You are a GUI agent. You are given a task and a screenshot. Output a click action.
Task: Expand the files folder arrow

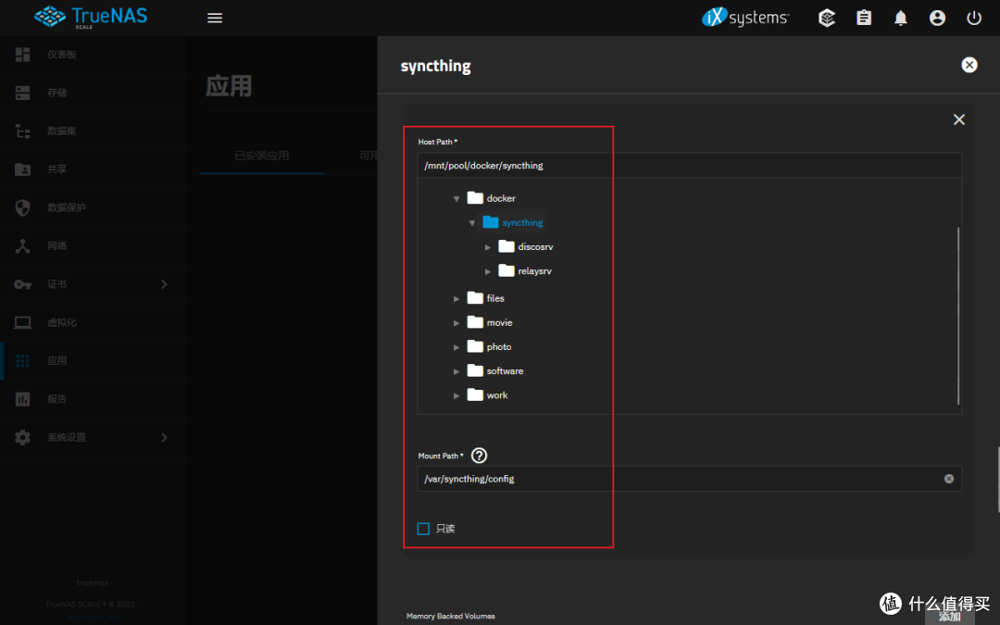456,298
